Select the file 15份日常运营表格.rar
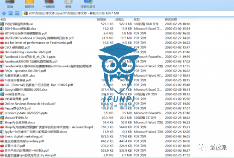Viewport: 234px width, 158px height. pyautogui.click(x=95, y=24)
